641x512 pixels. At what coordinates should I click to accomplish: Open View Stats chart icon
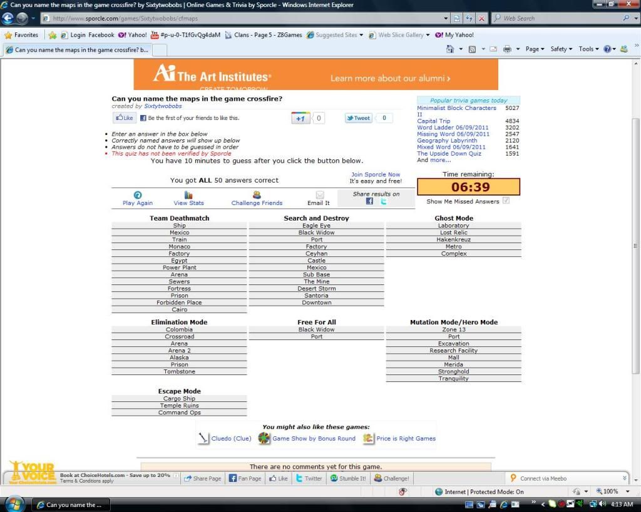click(188, 195)
